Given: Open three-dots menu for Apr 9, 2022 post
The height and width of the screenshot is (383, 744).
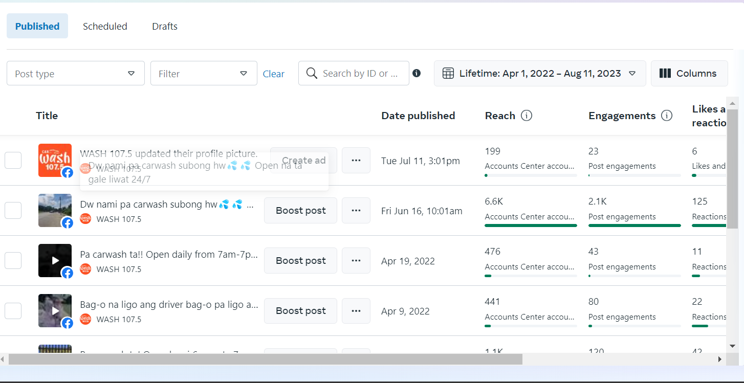Looking at the screenshot, I should 356,311.
